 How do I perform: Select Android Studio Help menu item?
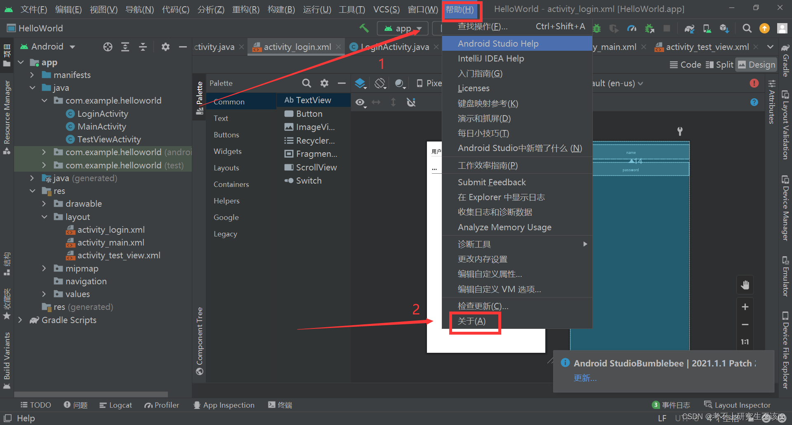(x=517, y=44)
